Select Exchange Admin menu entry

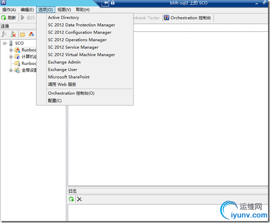(x=85, y=62)
